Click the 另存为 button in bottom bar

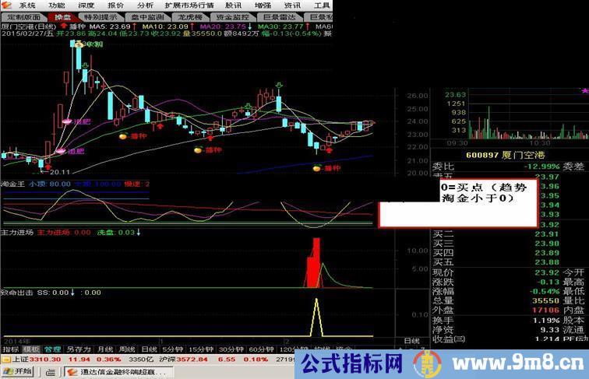[x=77, y=349]
